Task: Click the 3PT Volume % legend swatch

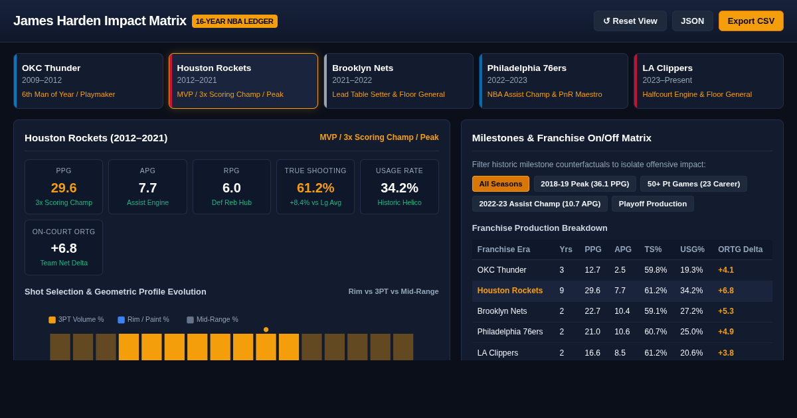Action: click(52, 320)
